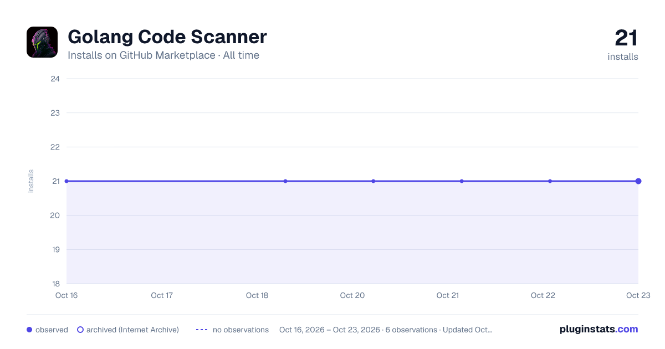Click the x-axis label Oct 20
This screenshot has width=665, height=349.
click(352, 295)
